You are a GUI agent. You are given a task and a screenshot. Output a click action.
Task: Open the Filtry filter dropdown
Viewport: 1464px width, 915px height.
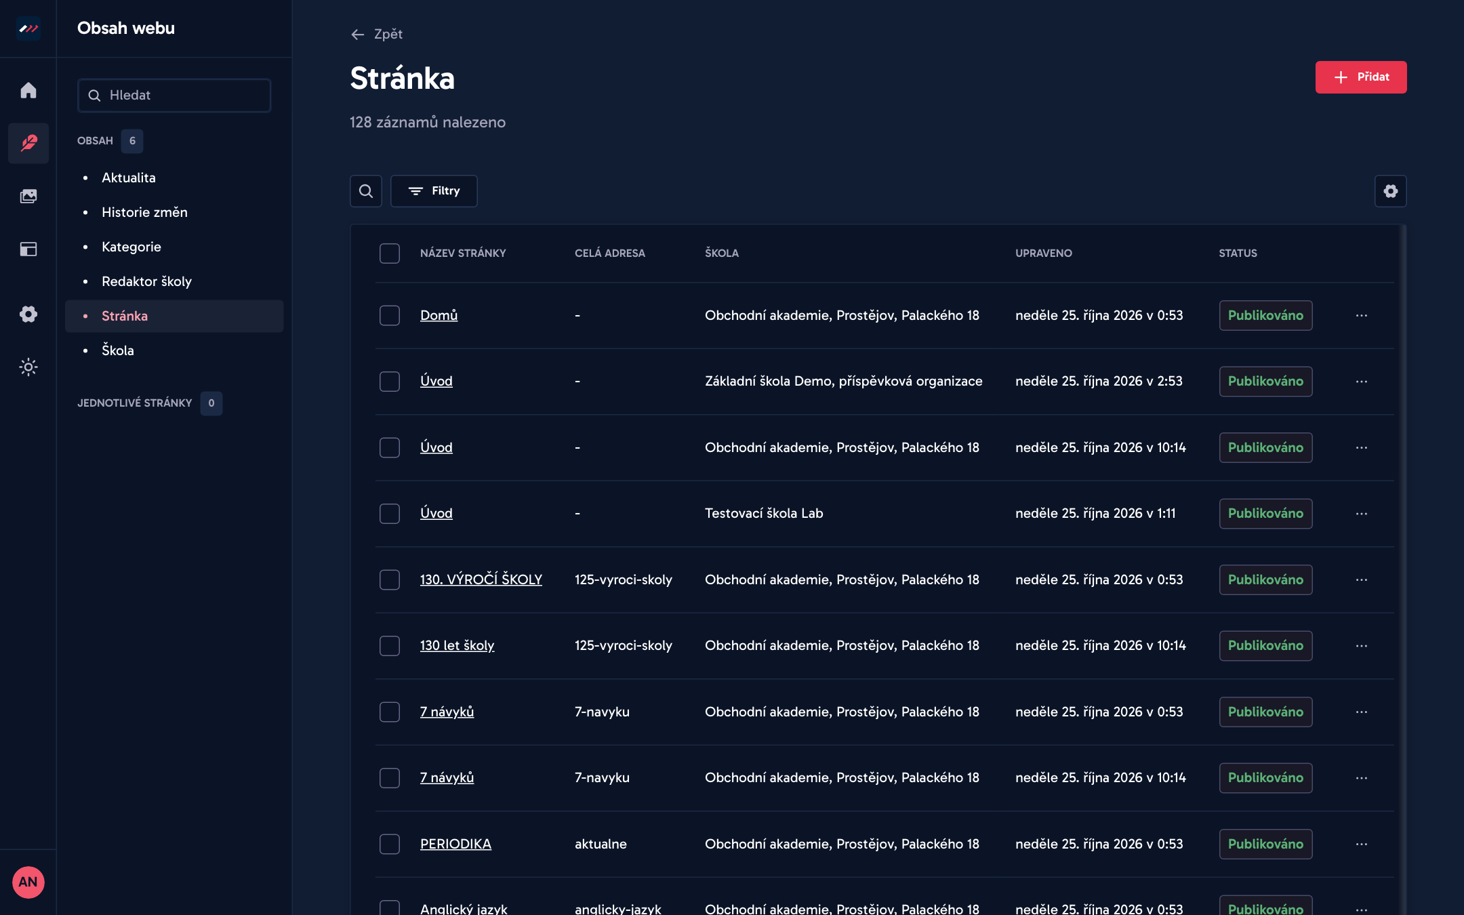[434, 191]
